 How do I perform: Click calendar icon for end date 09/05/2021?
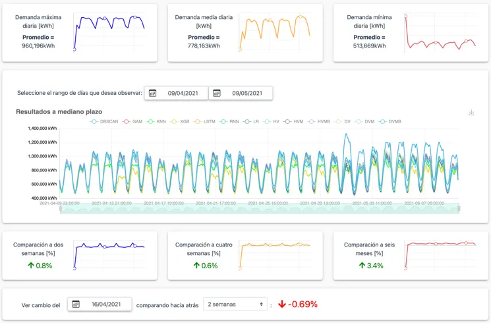[217, 94]
